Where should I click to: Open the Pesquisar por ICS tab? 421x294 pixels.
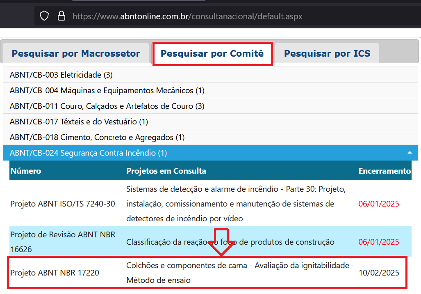[327, 53]
